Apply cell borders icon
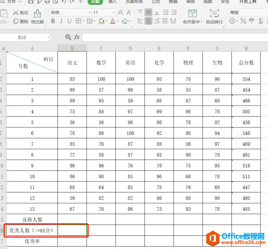Image resolution: width=268 pixels, height=249 pixels. 78,21
